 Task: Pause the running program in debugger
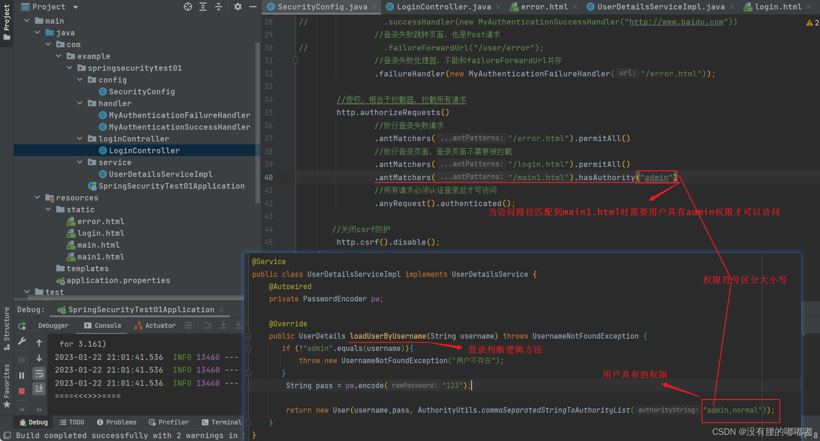point(22,375)
